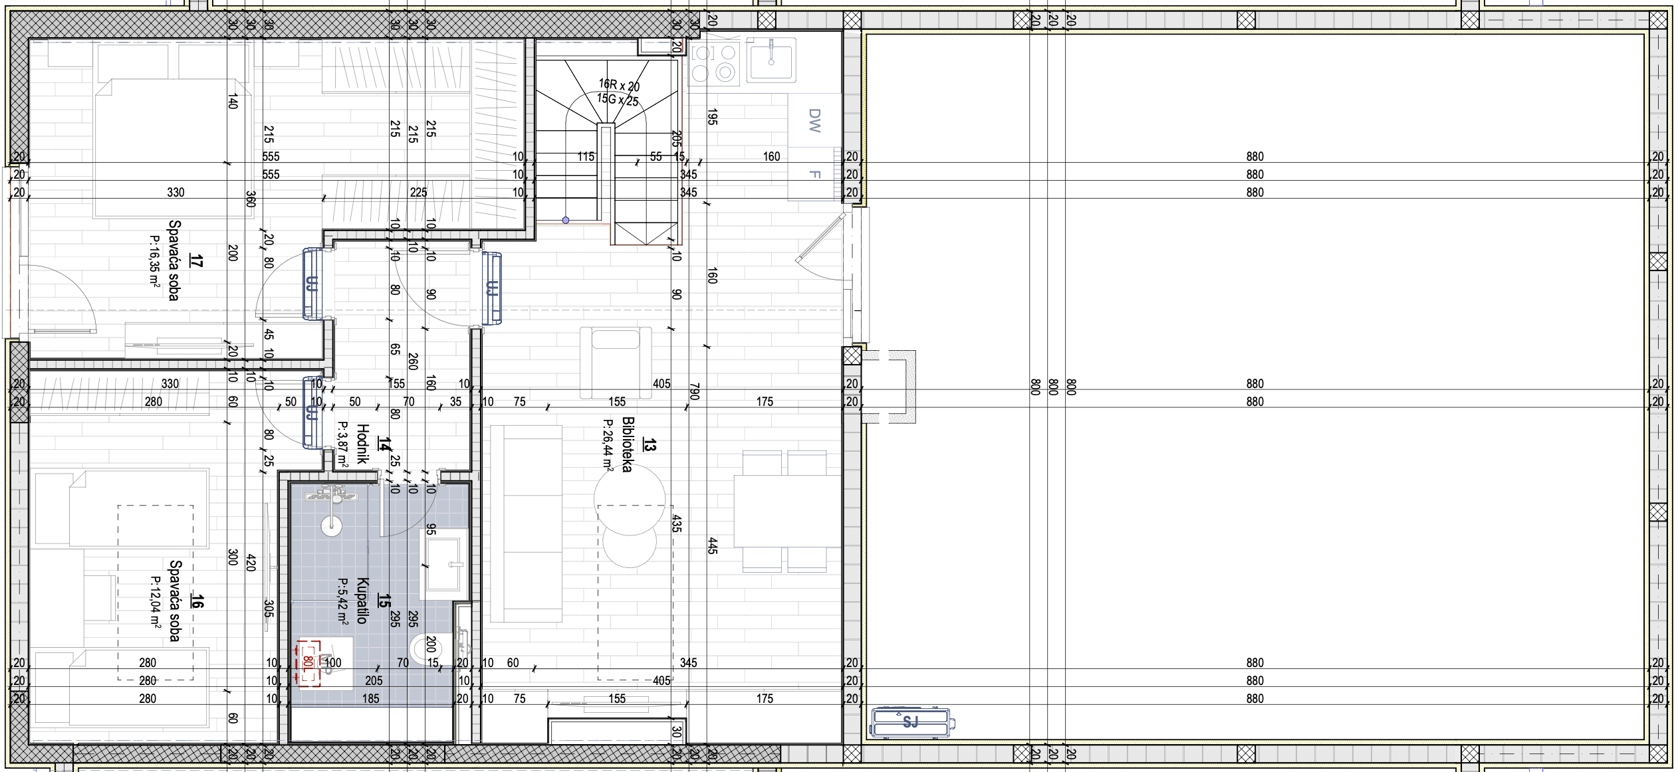Viewport: 1678px width, 772px height.
Task: Click the armchair symbol in the Biblioteka
Action: point(616,362)
